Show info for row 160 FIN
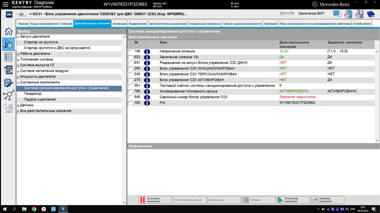This screenshot has width=380, height=213. 147,103
